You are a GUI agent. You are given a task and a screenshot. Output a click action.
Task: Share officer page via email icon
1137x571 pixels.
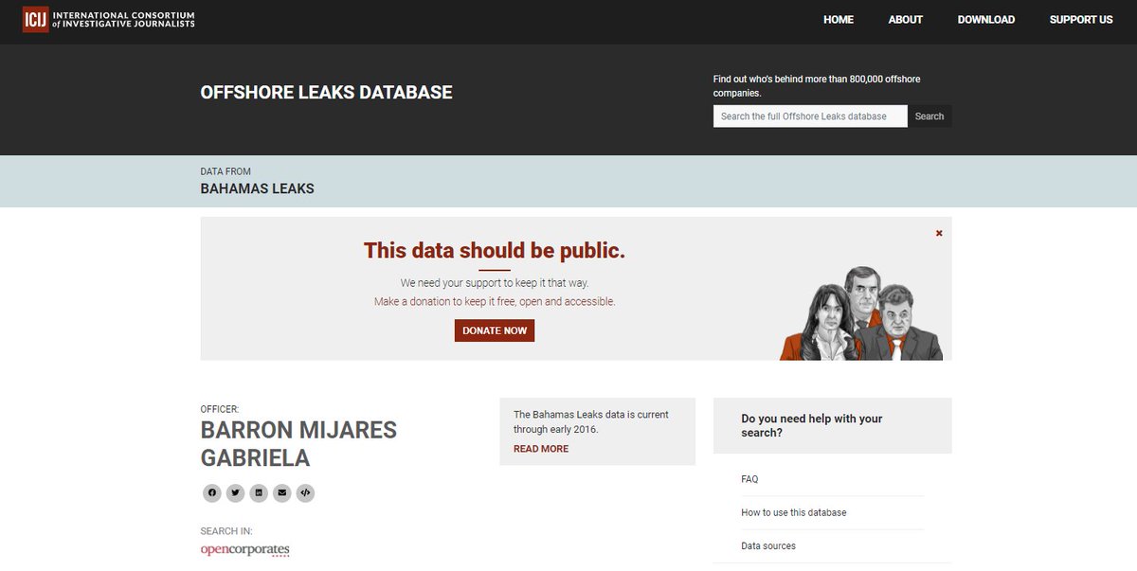(281, 492)
